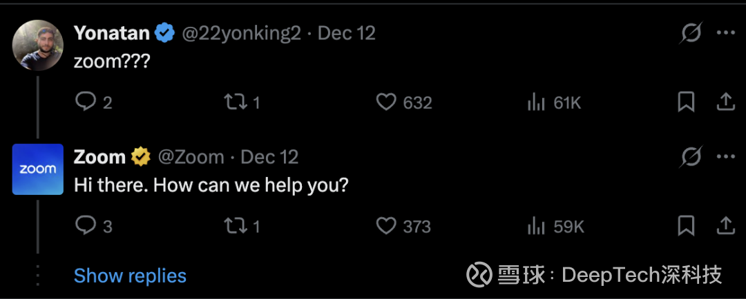Bookmark Zoom's reply tweet
Image resolution: width=746 pixels, height=299 pixels.
686,226
